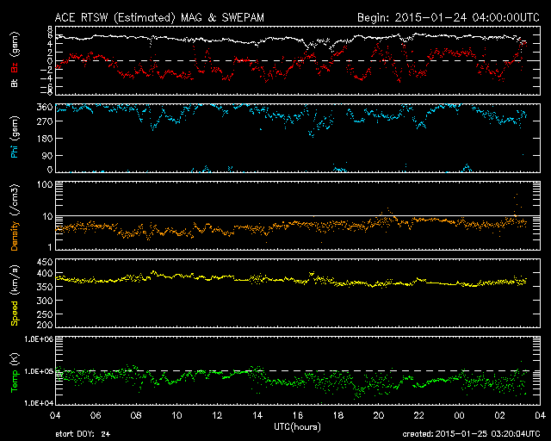Click the UTC(hours) x-axis label

297,425
